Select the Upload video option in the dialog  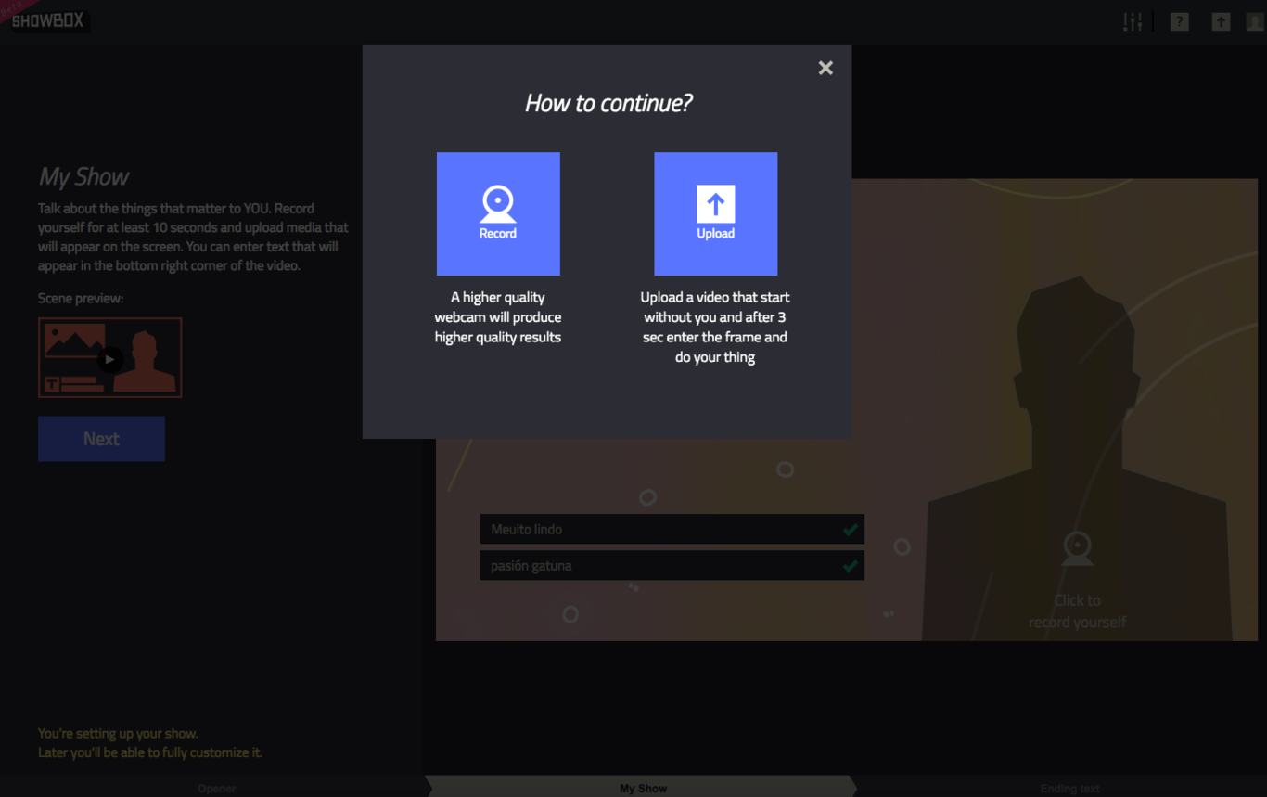click(715, 213)
